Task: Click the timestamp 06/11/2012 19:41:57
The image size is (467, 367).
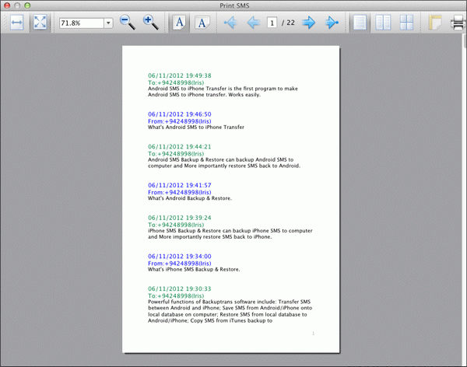Action: pos(180,185)
